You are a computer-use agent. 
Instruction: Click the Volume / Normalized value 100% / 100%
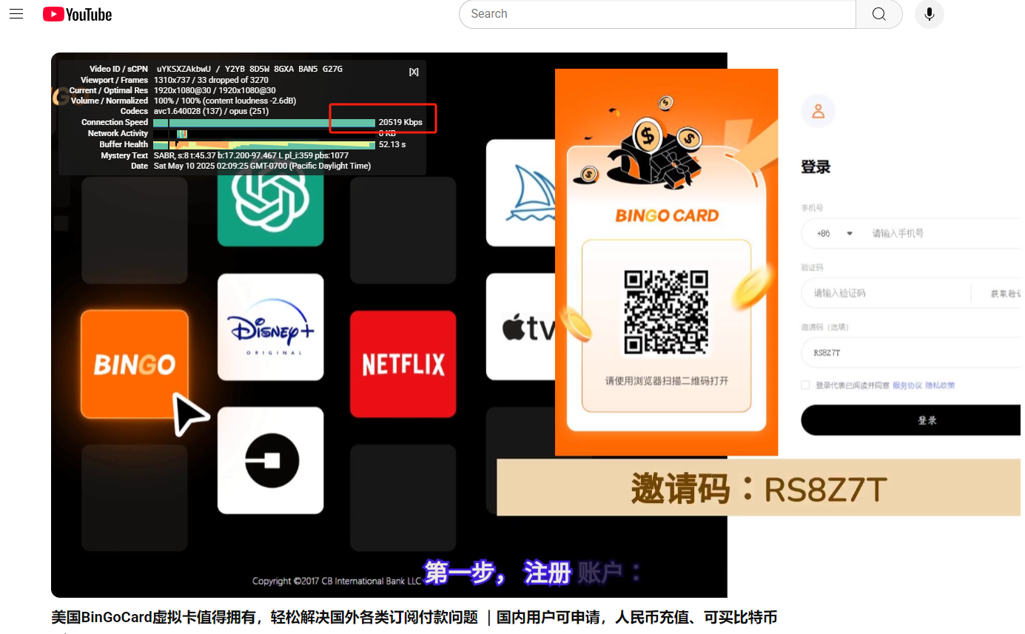(225, 101)
